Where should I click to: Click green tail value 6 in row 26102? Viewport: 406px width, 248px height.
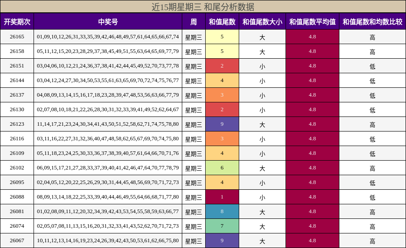tap(222, 168)
